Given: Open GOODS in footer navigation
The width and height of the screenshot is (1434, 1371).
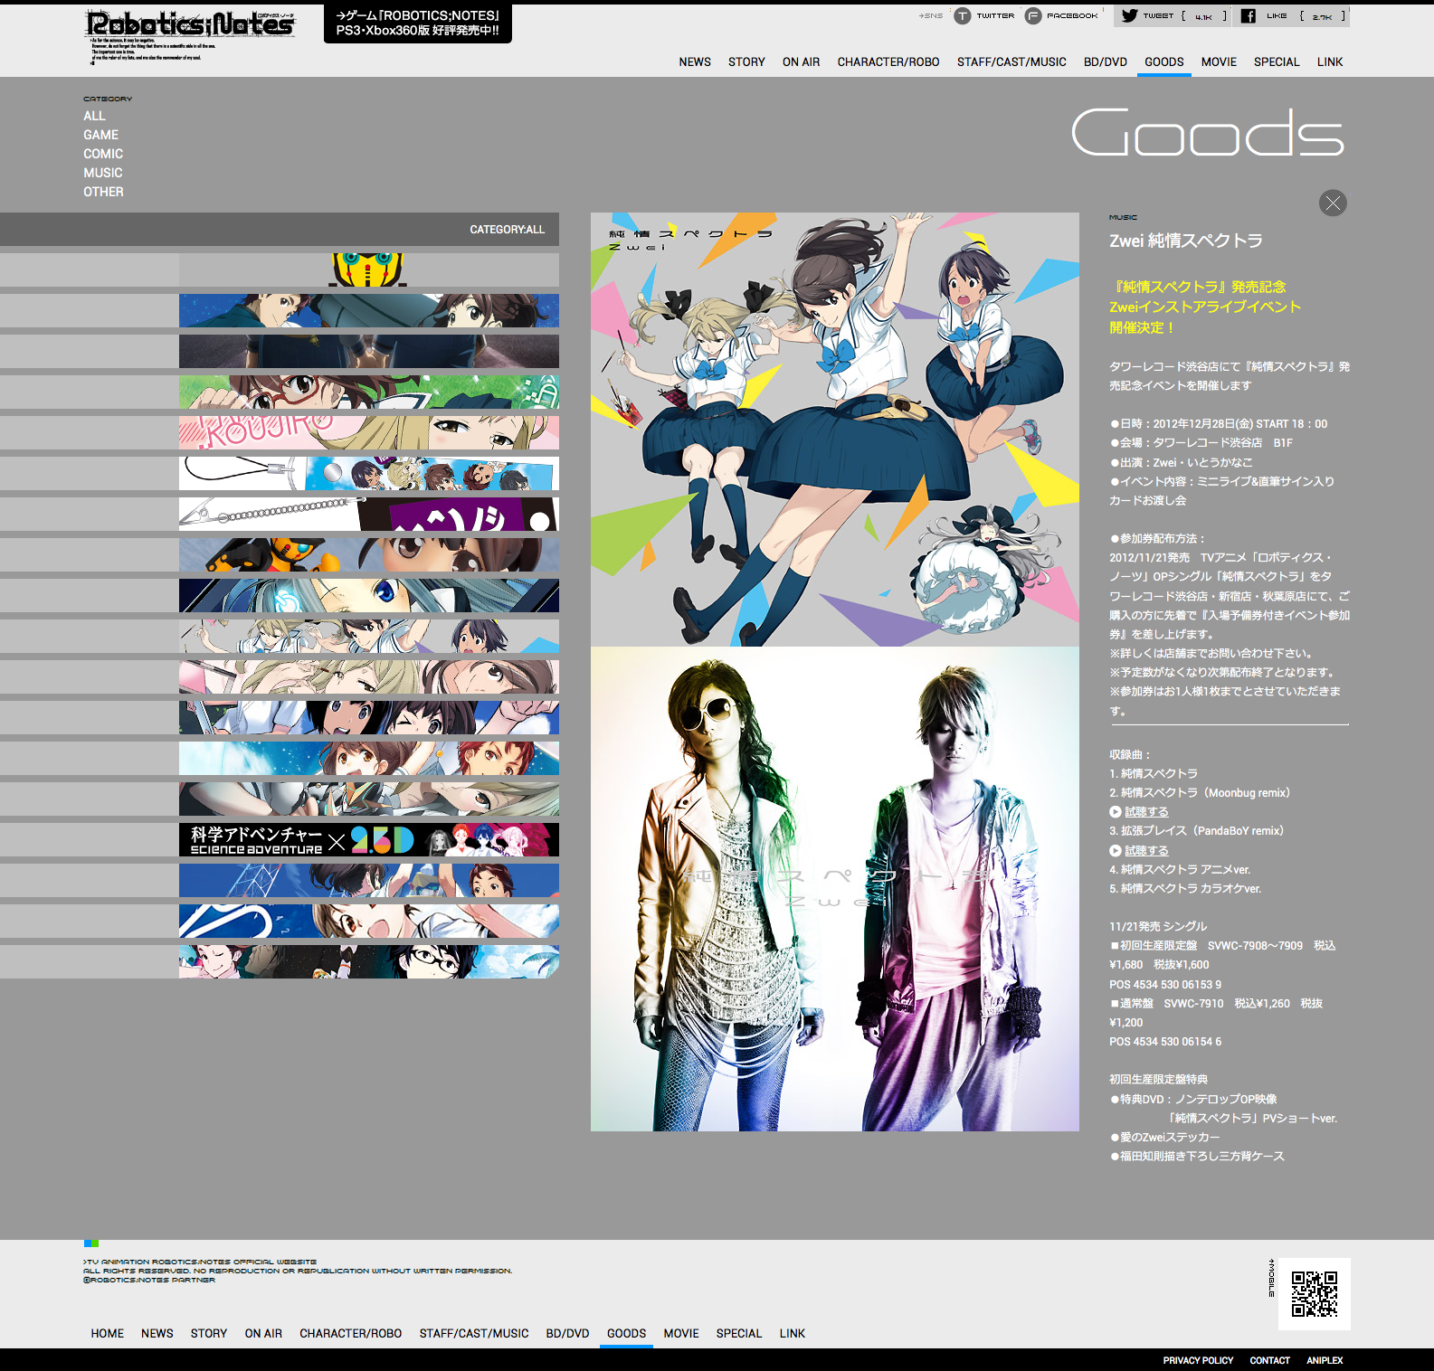Looking at the screenshot, I should click(x=626, y=1334).
